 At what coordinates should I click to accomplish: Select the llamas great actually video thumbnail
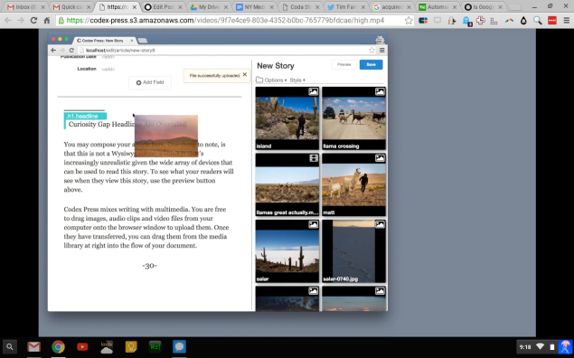(x=287, y=184)
